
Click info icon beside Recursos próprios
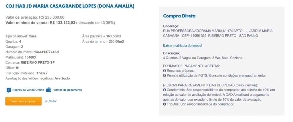(165, 71)
